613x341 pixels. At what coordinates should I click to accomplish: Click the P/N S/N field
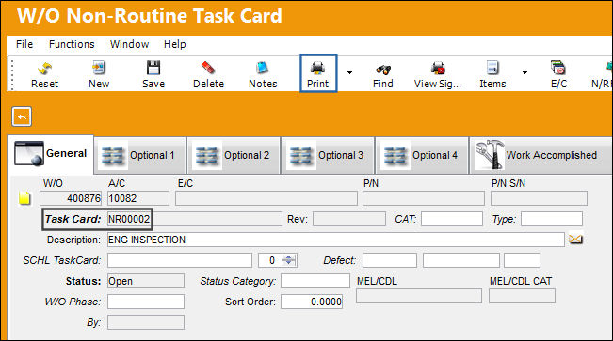pyautogui.click(x=539, y=198)
